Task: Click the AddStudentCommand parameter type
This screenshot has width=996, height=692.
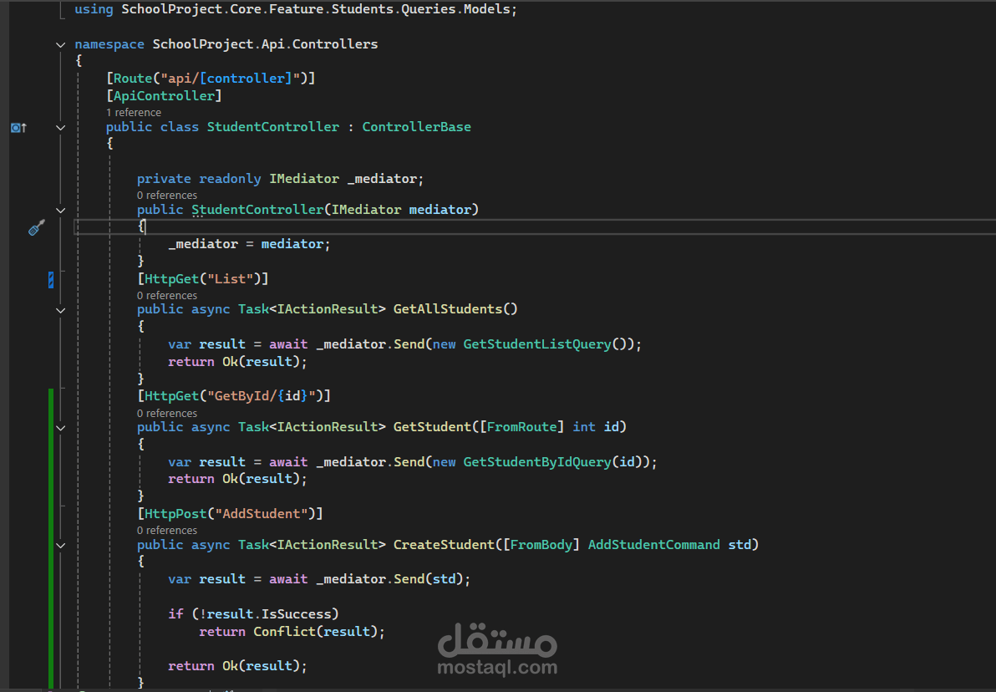Action: (653, 544)
